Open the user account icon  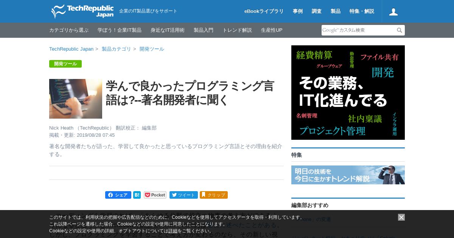click(x=393, y=12)
